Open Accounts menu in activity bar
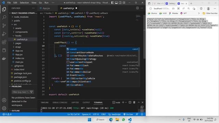Screen dimensions: 219x123 tap(4, 100)
